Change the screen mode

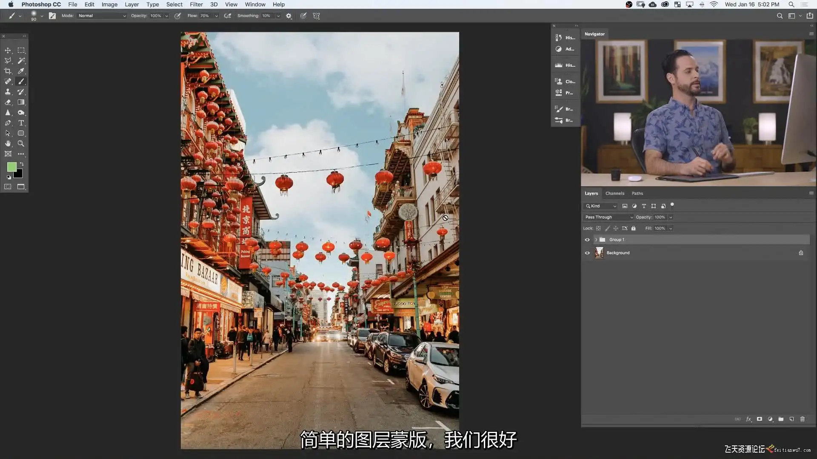click(21, 187)
